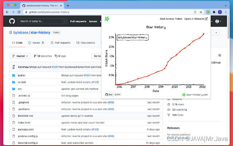Click Pull requests in GitHub header

point(78,22)
